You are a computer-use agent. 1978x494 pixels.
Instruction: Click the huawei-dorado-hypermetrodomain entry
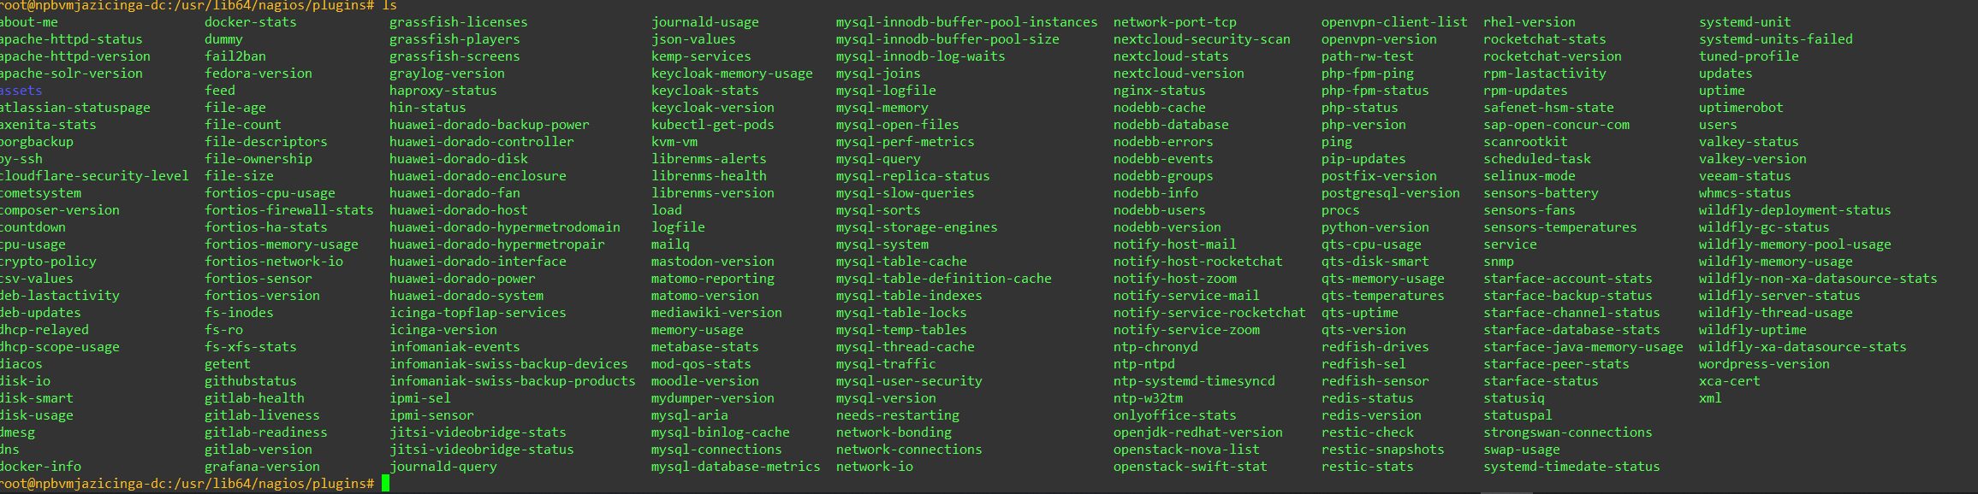coord(505,227)
